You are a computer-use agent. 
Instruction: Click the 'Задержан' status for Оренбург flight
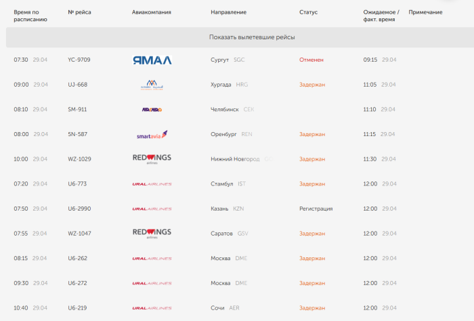312,134
